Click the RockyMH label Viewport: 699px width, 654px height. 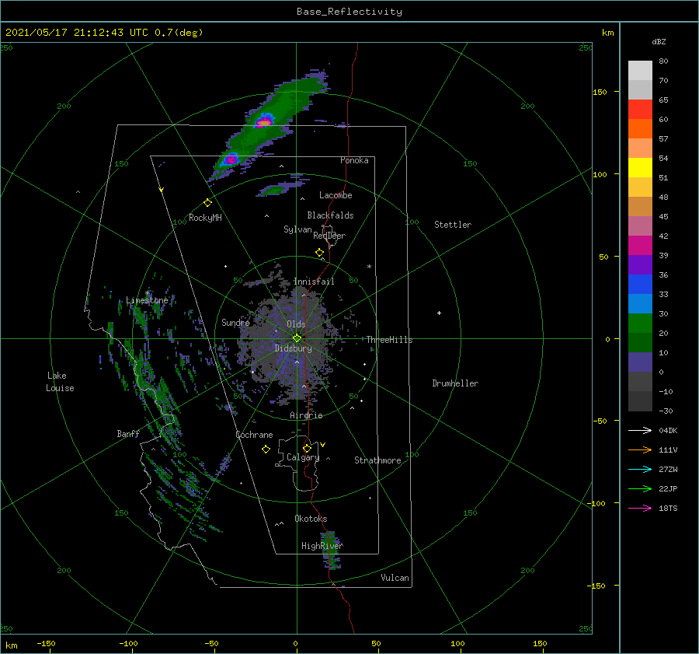[205, 218]
